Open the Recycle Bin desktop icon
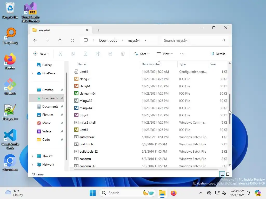 (10, 10)
